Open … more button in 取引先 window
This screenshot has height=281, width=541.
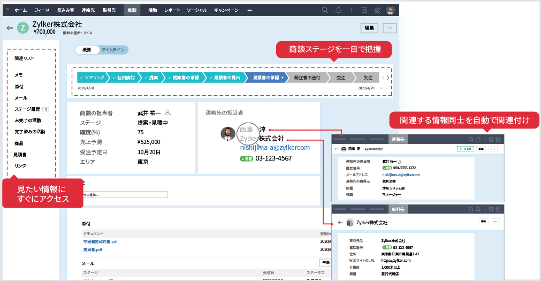pos(495,221)
